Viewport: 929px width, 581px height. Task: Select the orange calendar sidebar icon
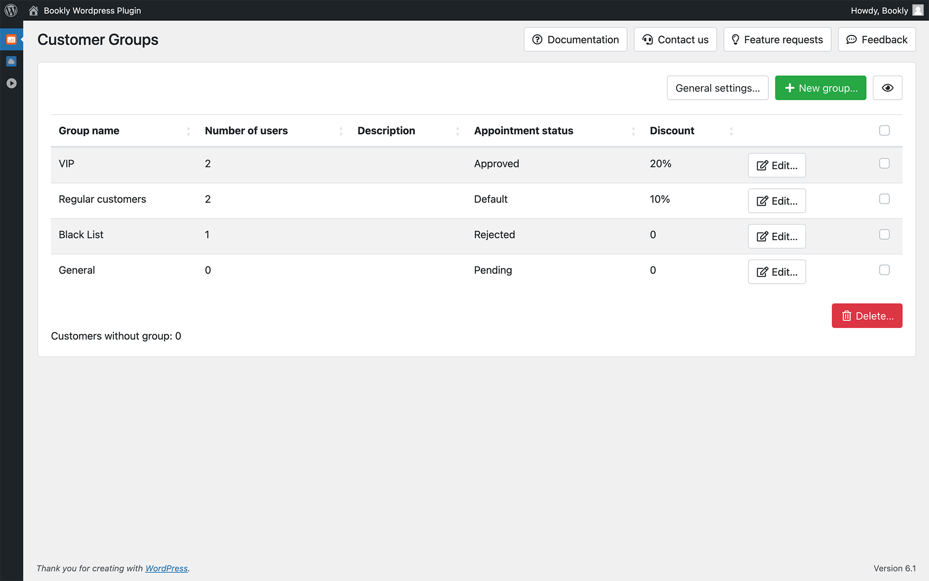point(11,40)
